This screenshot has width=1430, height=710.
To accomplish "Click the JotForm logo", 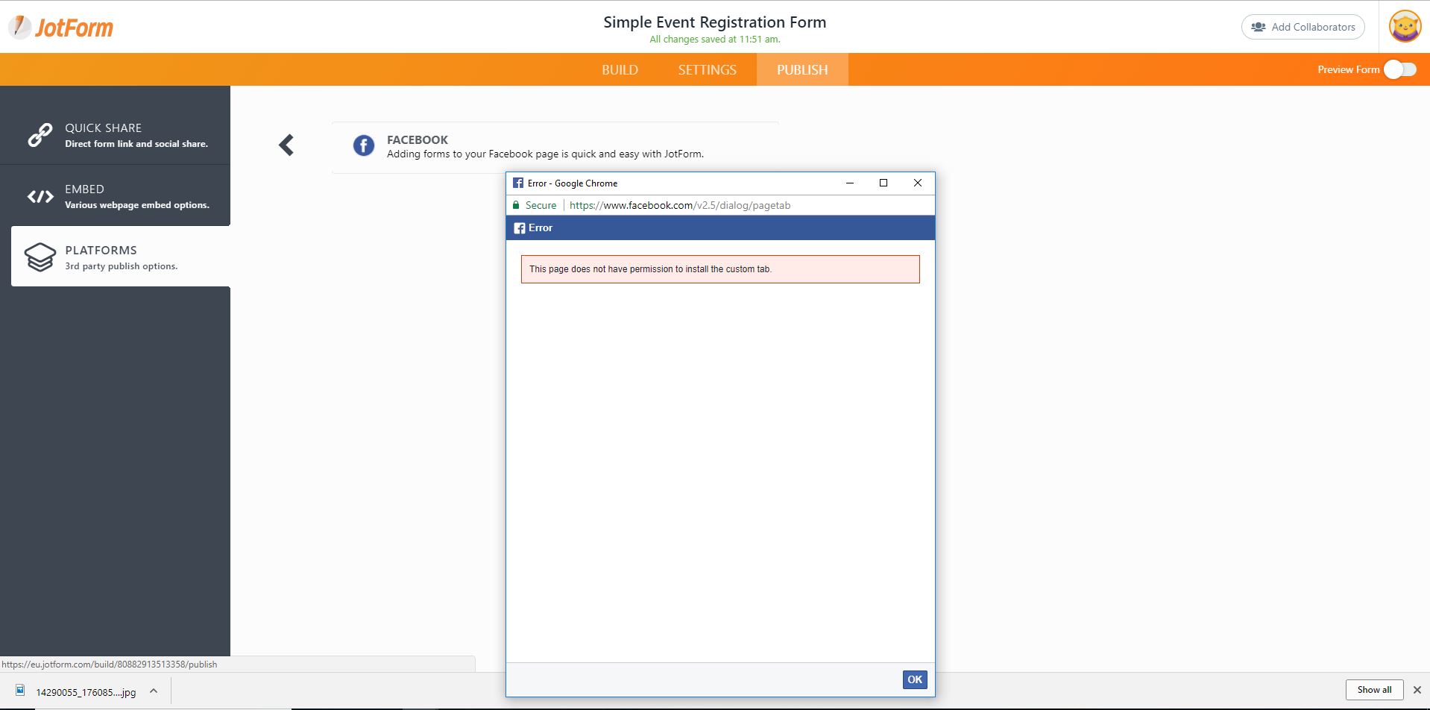I will 61,28.
